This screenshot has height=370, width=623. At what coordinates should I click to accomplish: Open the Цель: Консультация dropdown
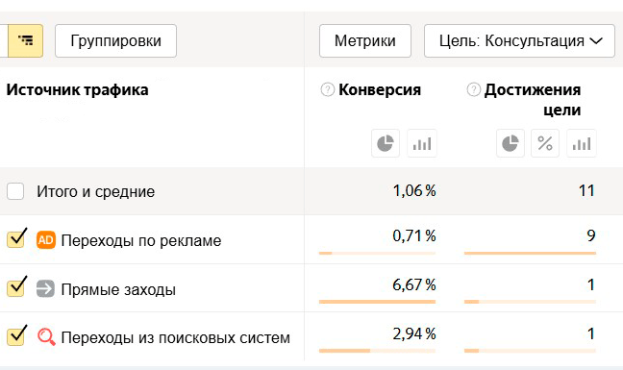coord(519,40)
